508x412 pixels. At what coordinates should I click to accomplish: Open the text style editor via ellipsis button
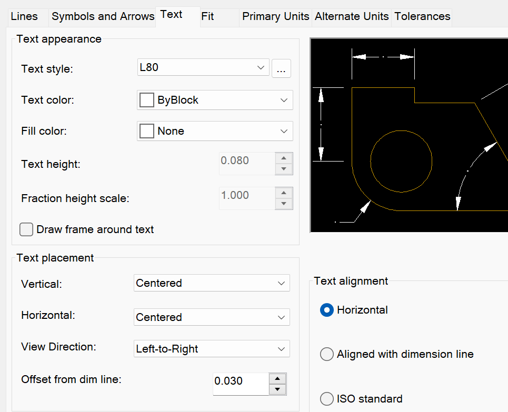pyautogui.click(x=281, y=68)
